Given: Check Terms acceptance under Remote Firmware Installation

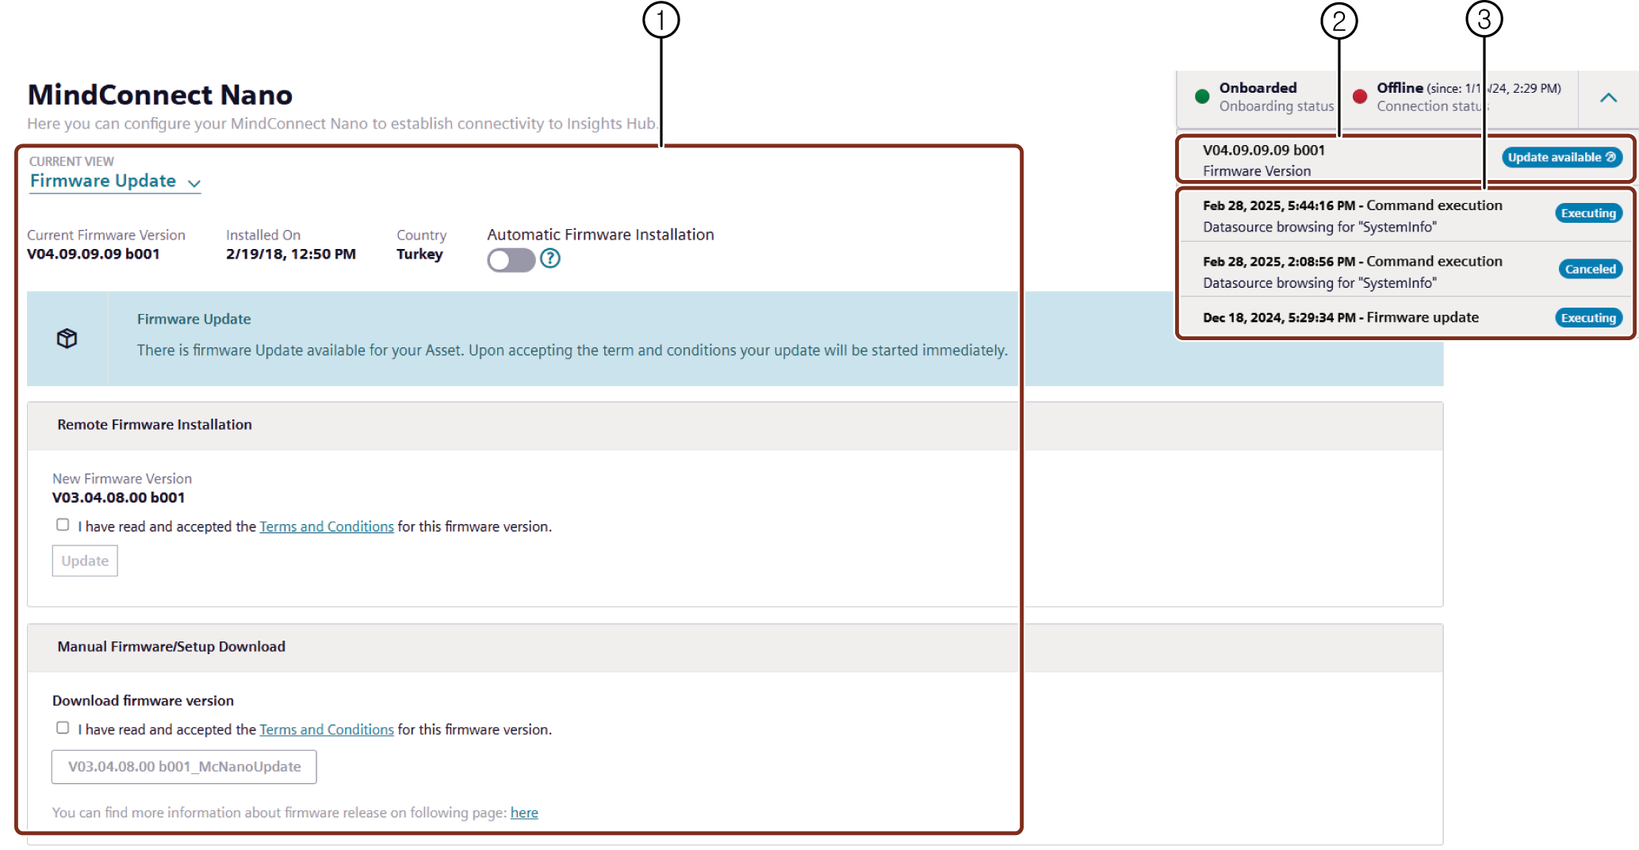Looking at the screenshot, I should pyautogui.click(x=63, y=525).
